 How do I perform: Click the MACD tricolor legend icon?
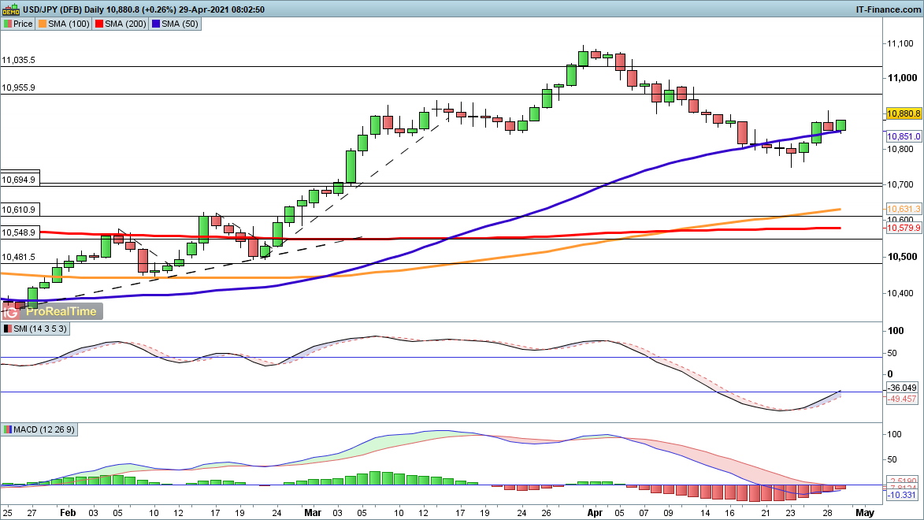pos(7,429)
